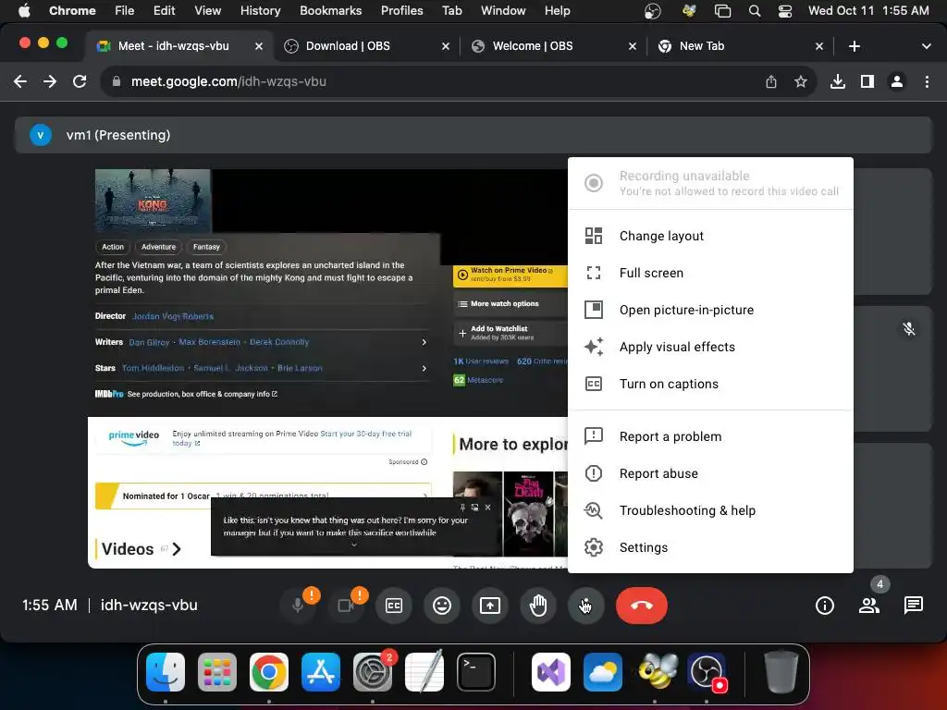Image resolution: width=947 pixels, height=710 pixels.
Task: Select Turn on captions in menu
Action: (710, 384)
